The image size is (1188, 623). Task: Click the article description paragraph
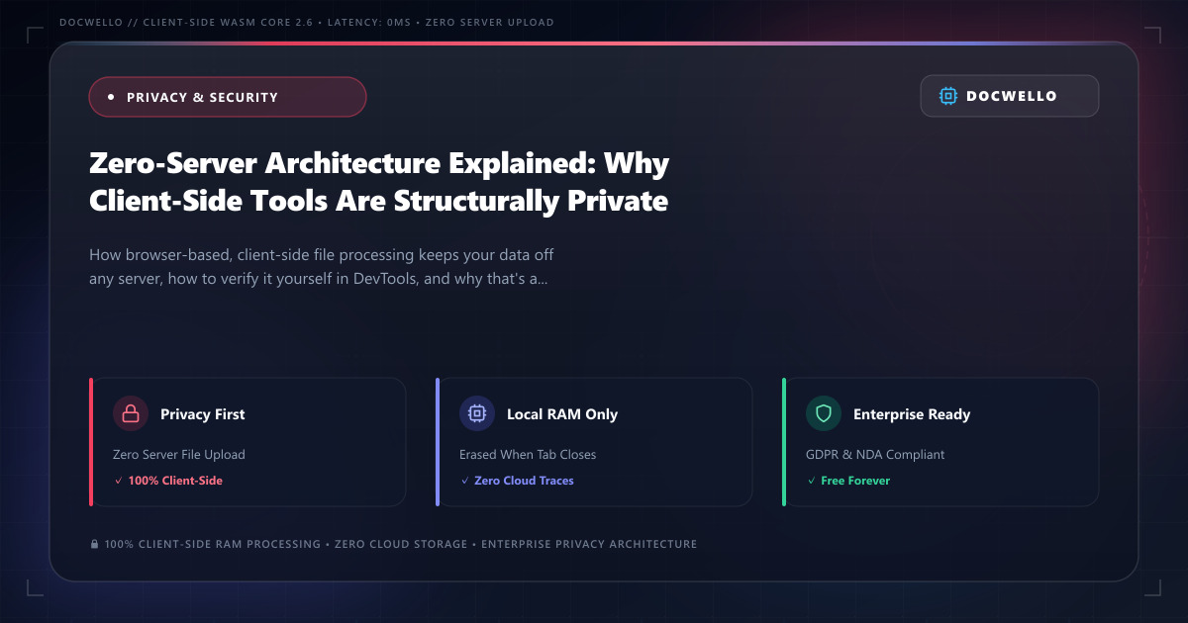[322, 267]
